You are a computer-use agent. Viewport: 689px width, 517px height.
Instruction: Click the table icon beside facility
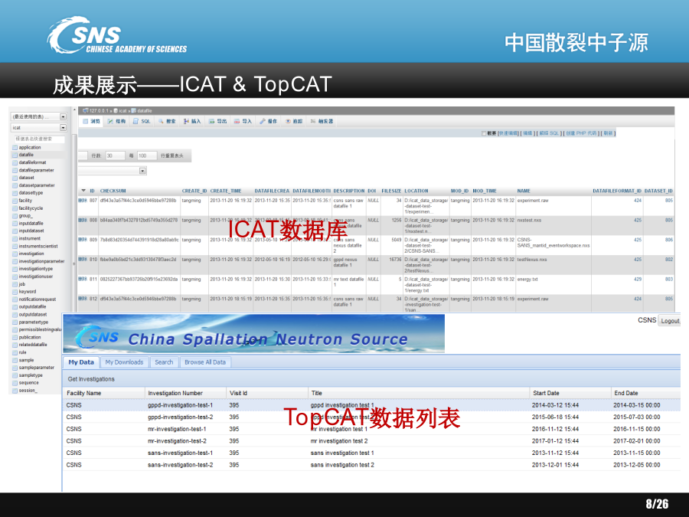tap(15, 201)
